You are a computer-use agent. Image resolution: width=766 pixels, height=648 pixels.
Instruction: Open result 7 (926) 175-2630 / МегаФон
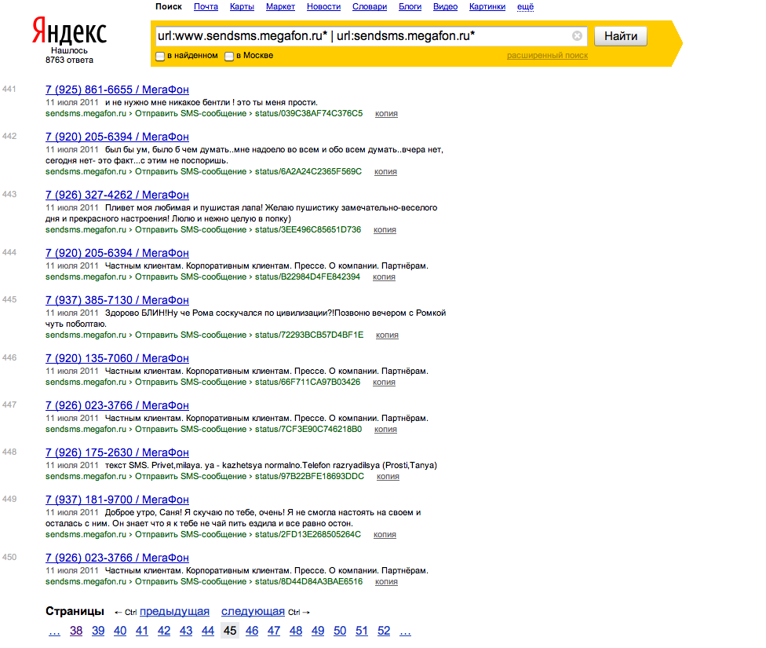pyautogui.click(x=117, y=452)
